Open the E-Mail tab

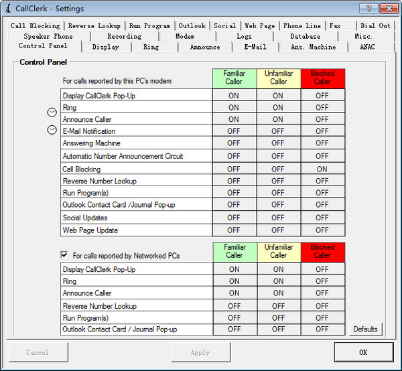pyautogui.click(x=256, y=47)
